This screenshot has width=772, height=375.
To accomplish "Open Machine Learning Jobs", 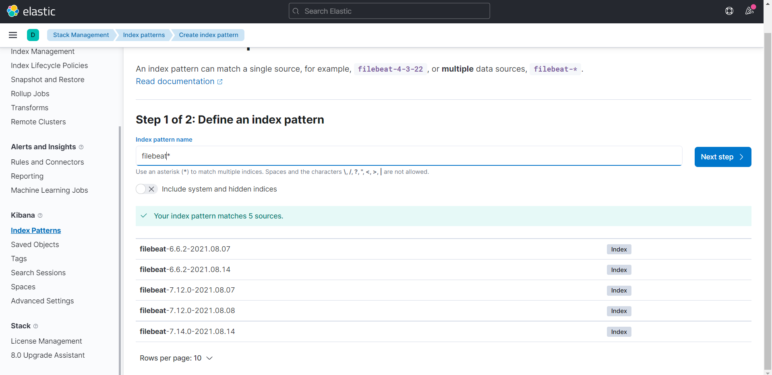I will [x=50, y=190].
